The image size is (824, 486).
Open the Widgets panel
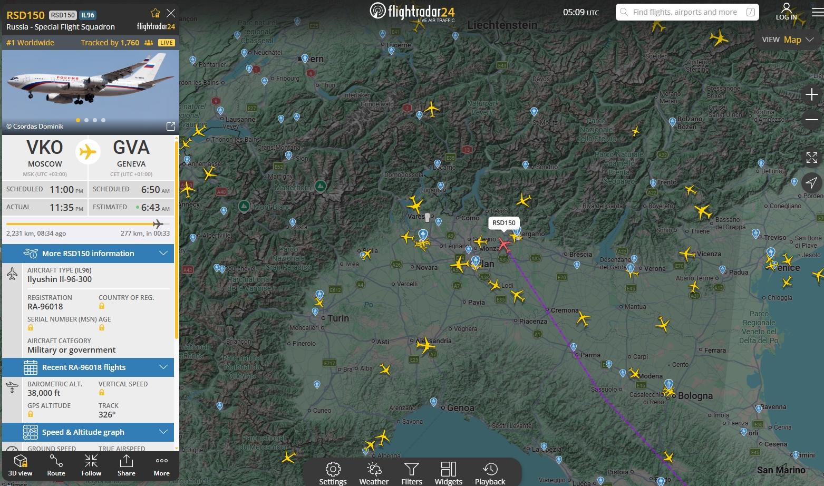449,473
